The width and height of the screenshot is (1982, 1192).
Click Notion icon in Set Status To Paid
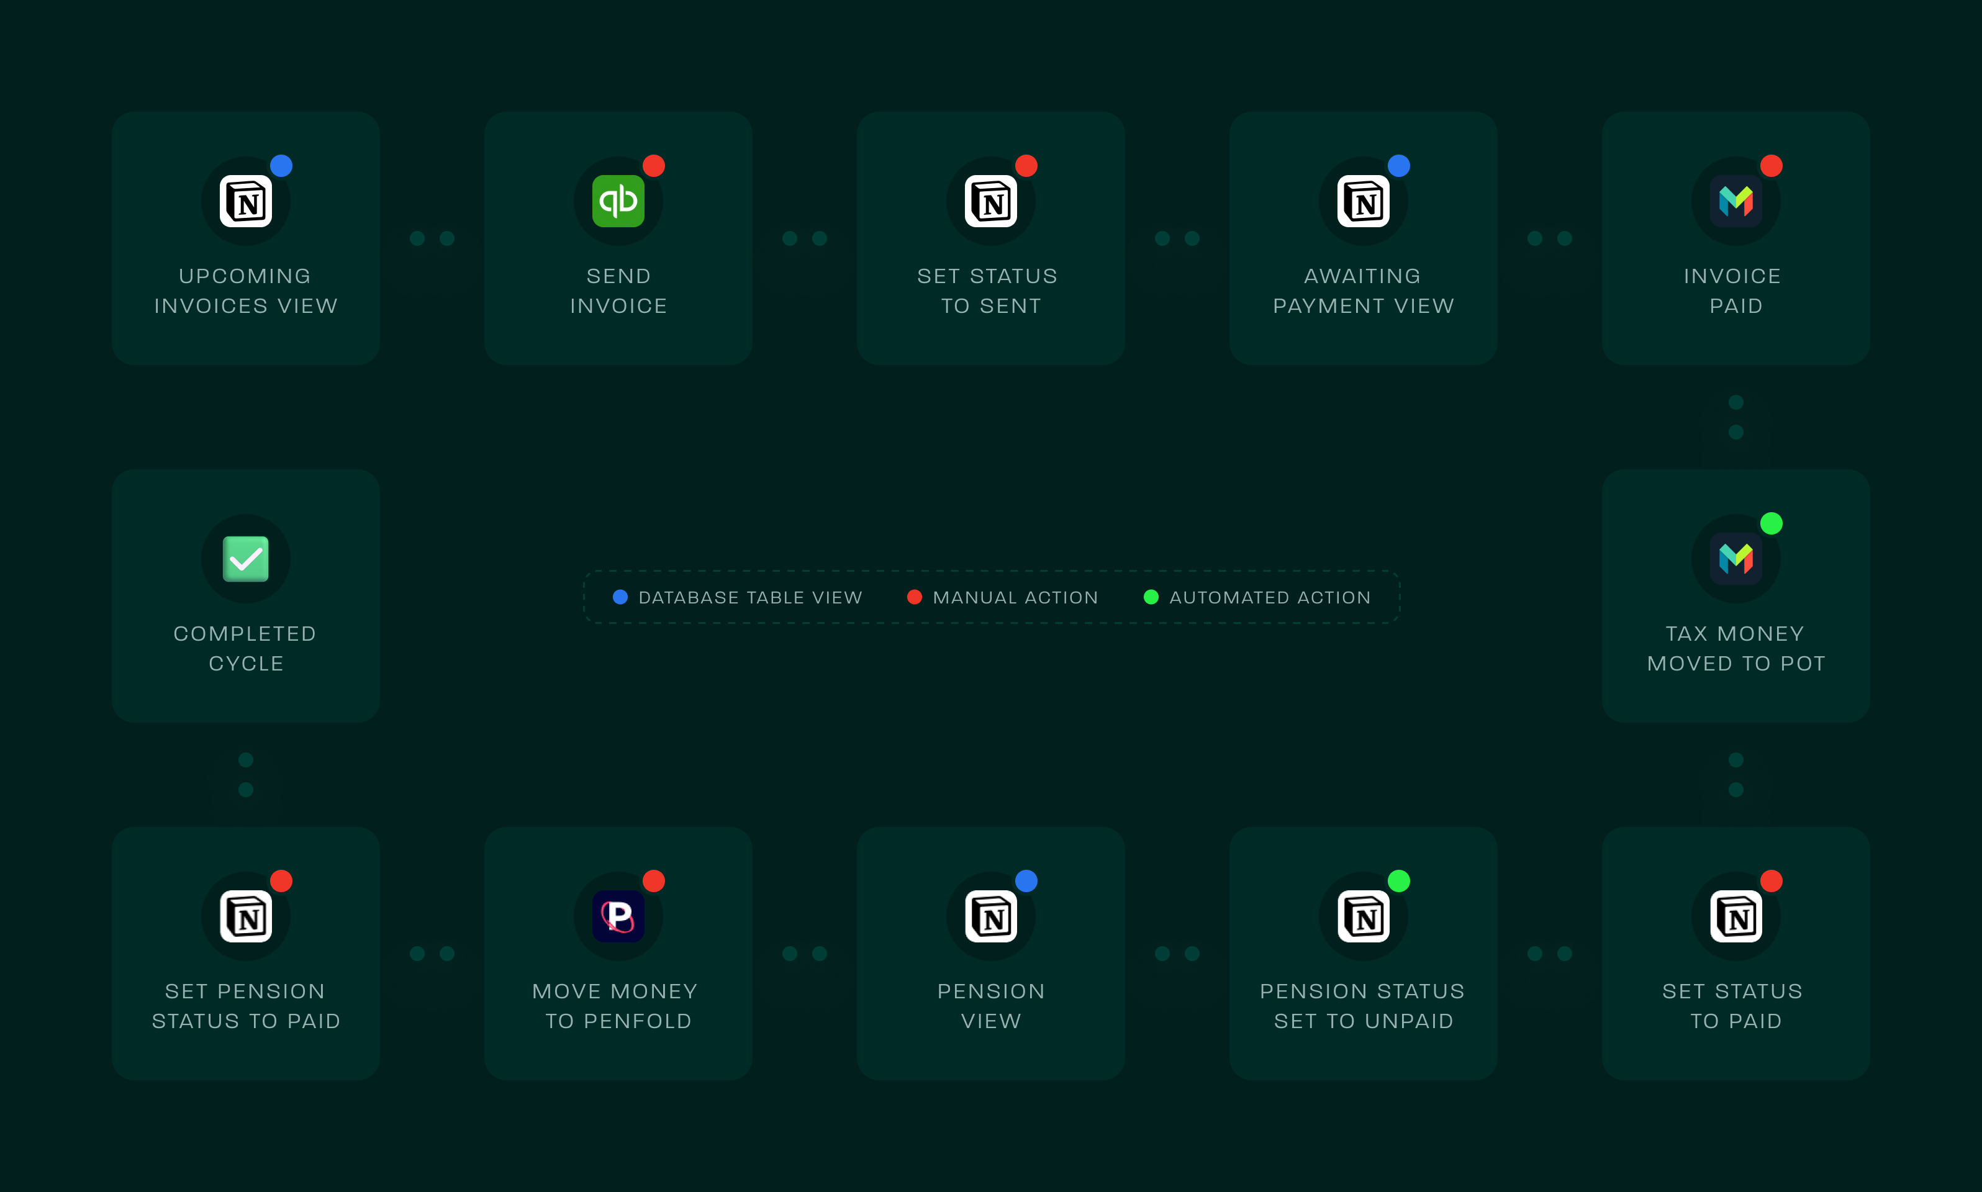pos(1735,916)
